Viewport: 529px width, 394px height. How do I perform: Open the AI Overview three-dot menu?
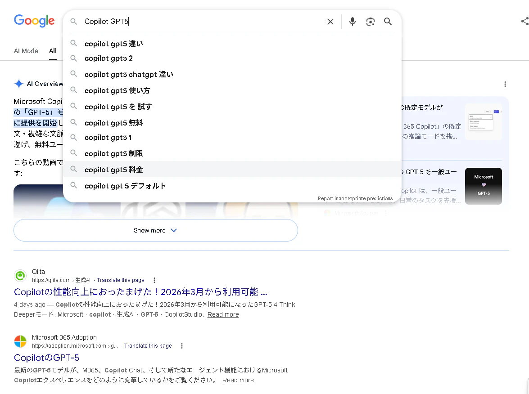pos(505,84)
